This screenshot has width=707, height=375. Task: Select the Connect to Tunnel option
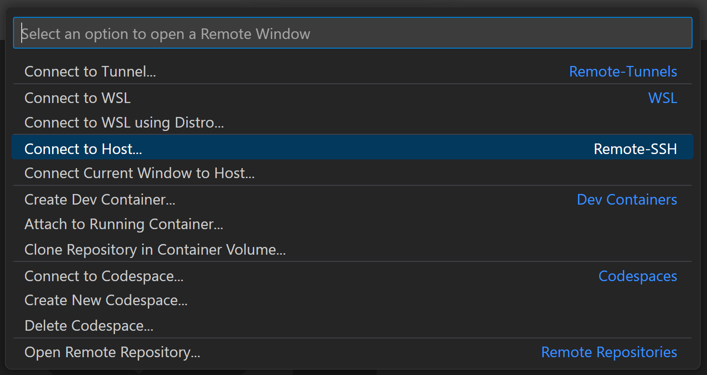pyautogui.click(x=90, y=71)
